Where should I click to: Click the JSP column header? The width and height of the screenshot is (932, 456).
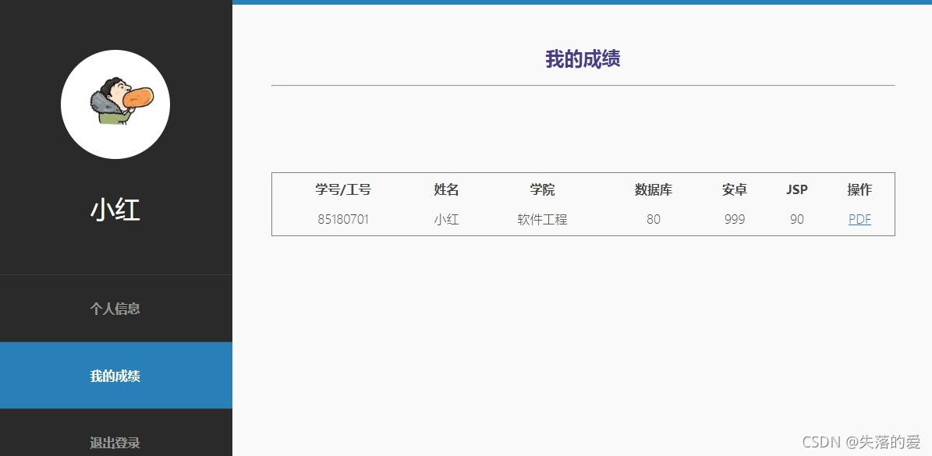(797, 189)
